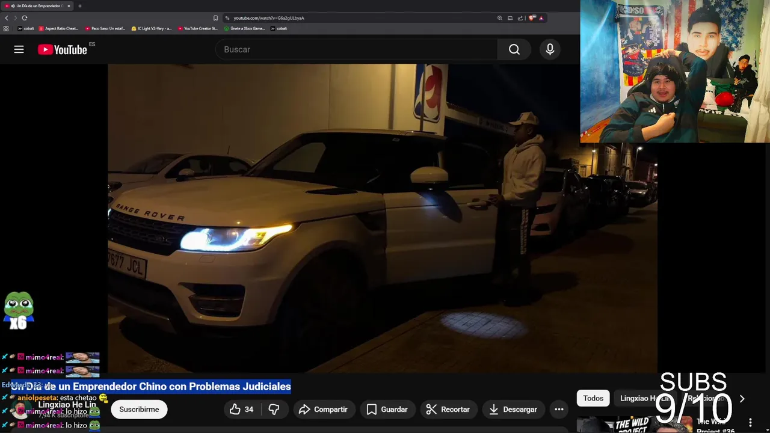Image resolution: width=770 pixels, height=433 pixels.
Task: Save video with Guardar button
Action: tap(387, 410)
